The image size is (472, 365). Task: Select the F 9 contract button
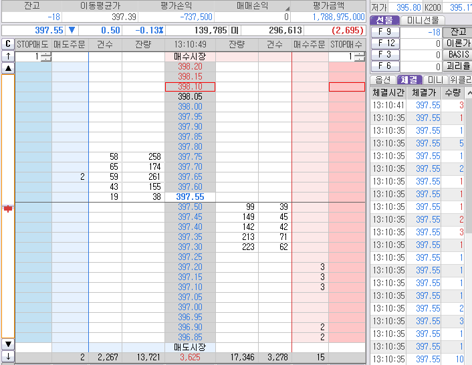[x=385, y=32]
